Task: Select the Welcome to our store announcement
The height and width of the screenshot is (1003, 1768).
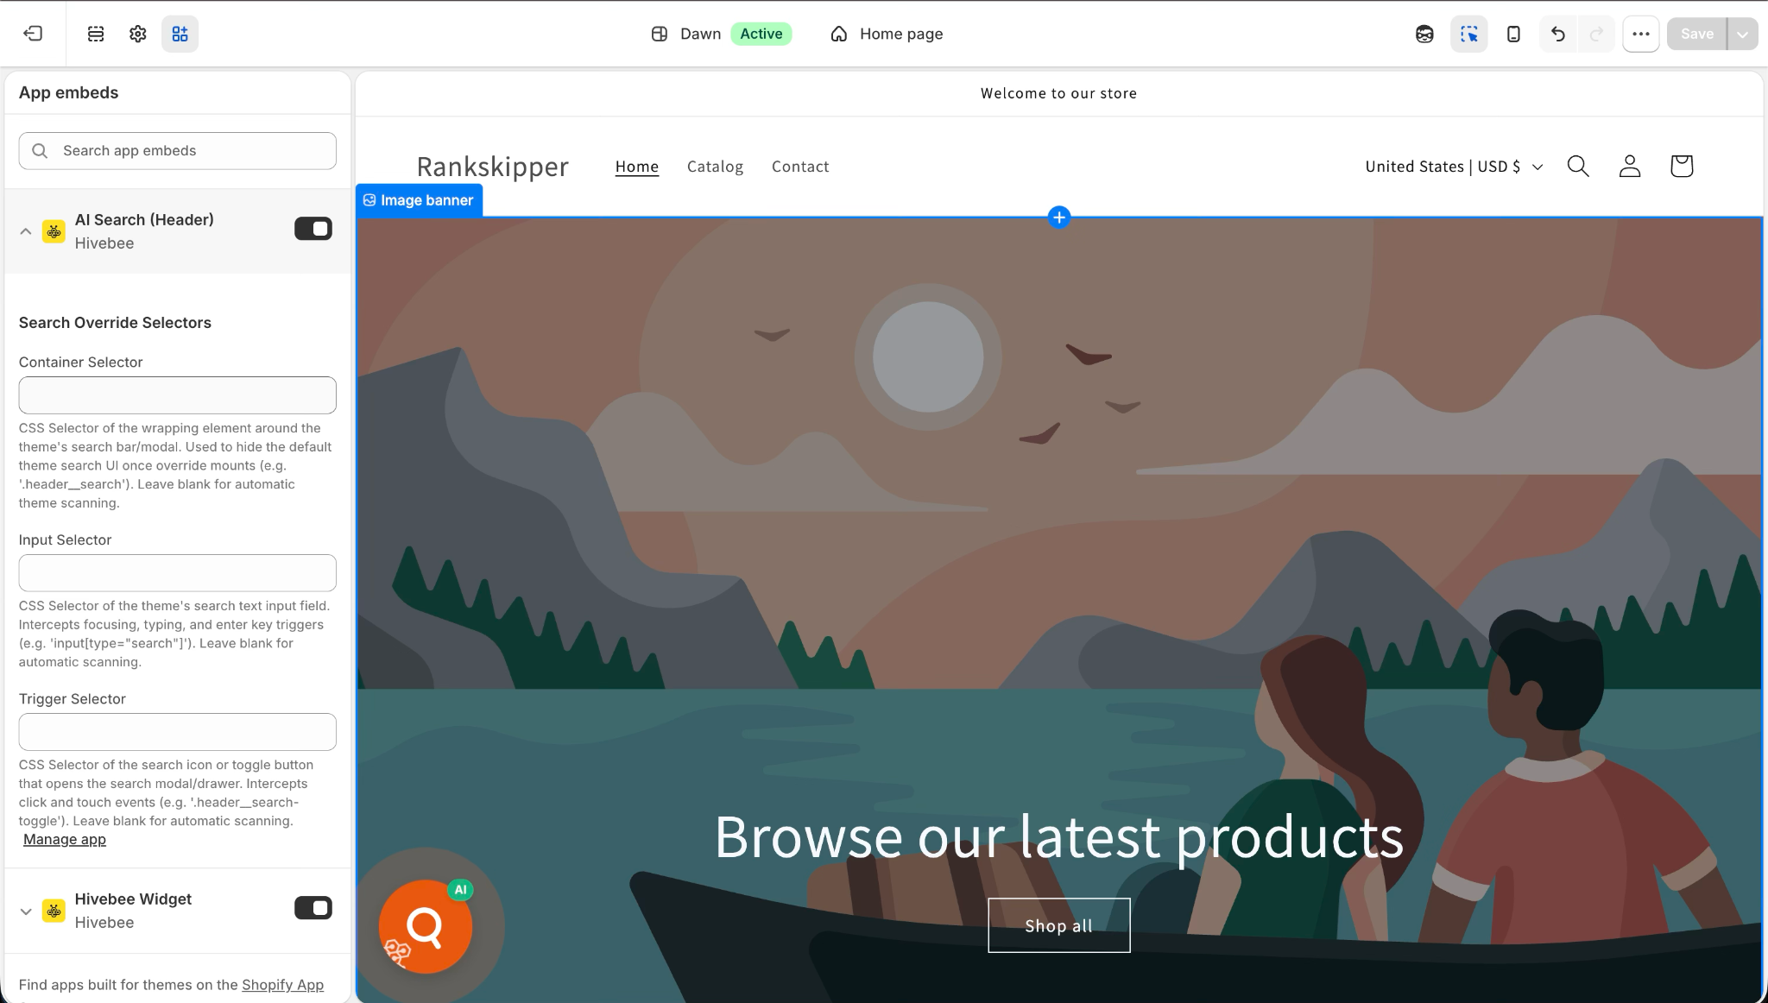Action: [1058, 93]
